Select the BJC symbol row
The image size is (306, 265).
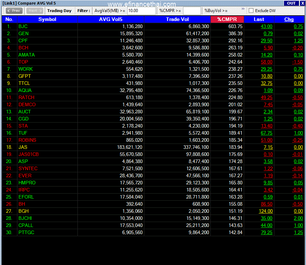pos(153,27)
